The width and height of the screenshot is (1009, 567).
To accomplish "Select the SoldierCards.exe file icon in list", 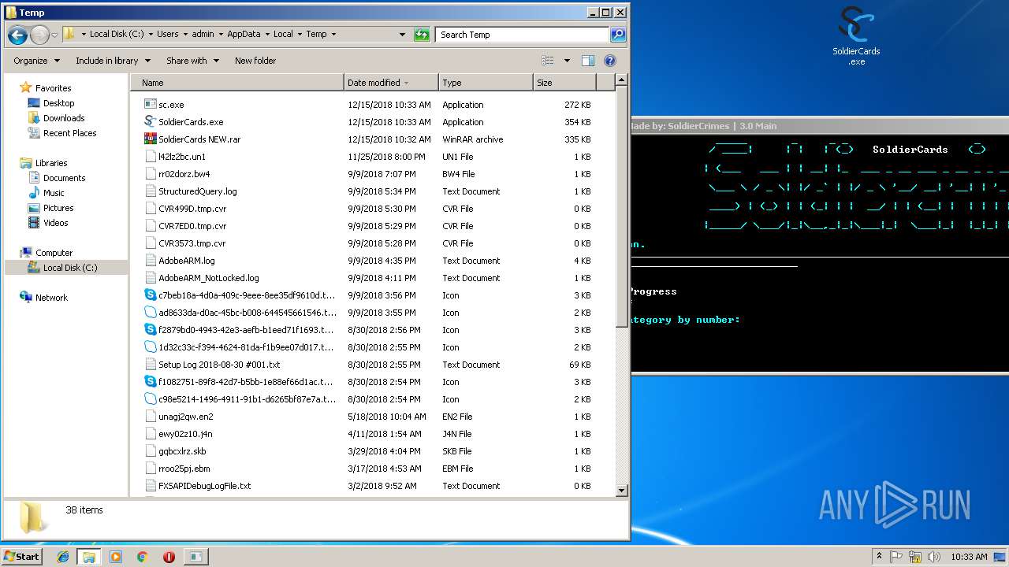I will 151,122.
